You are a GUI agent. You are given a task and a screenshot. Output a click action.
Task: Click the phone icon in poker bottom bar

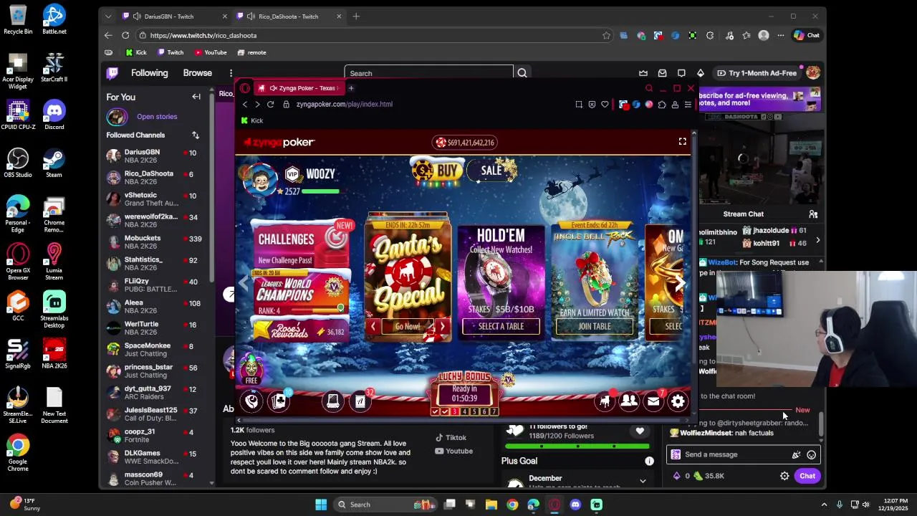251,401
